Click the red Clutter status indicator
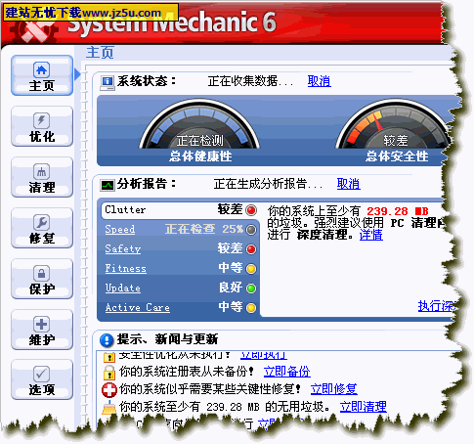The height and width of the screenshot is (444, 474). pos(251,210)
